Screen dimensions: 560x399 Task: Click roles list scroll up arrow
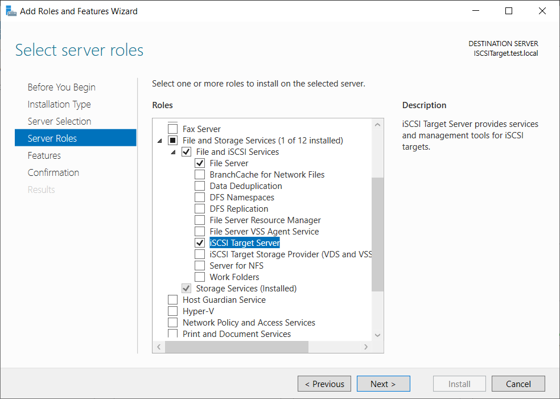(x=377, y=125)
